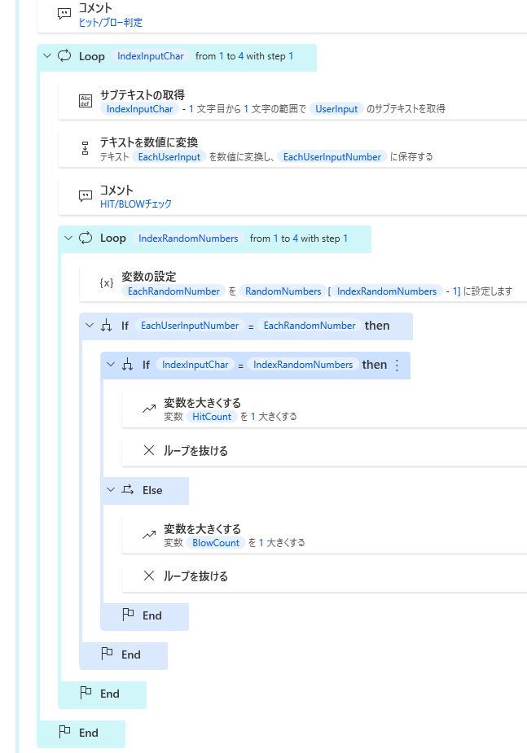The width and height of the screenshot is (527, 753).
Task: Click the If icon for EachUserInputNumber condition
Action: pyautogui.click(x=106, y=326)
